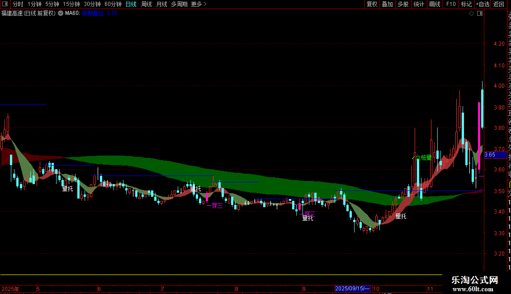This screenshot has height=294, width=511.
Task: Click the 2025/09/15 date marker
Action: click(x=352, y=289)
